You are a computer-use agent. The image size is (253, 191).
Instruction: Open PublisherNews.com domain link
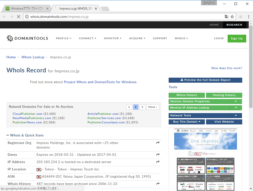point(27,122)
